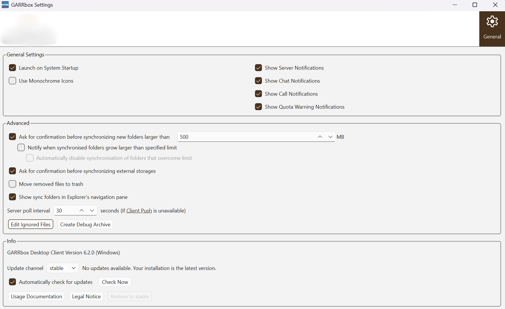Disable Launch on System Startup
This screenshot has height=309, width=505.
coord(12,68)
